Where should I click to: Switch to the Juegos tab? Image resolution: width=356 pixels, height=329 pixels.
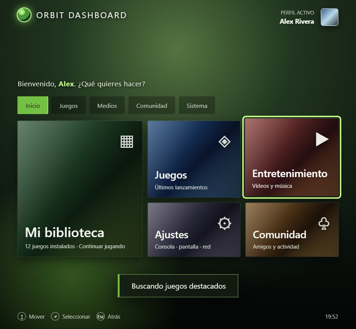click(x=68, y=105)
